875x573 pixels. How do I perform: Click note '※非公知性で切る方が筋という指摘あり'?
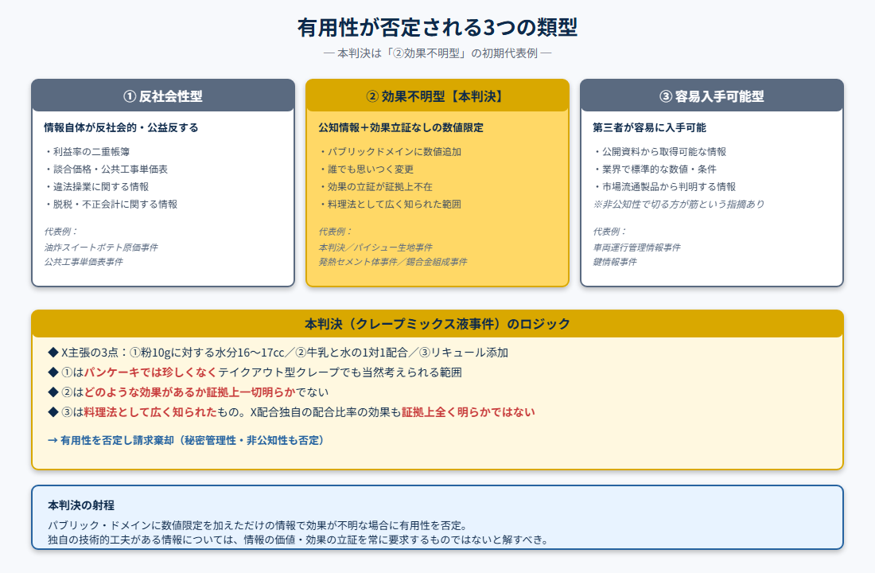(679, 205)
